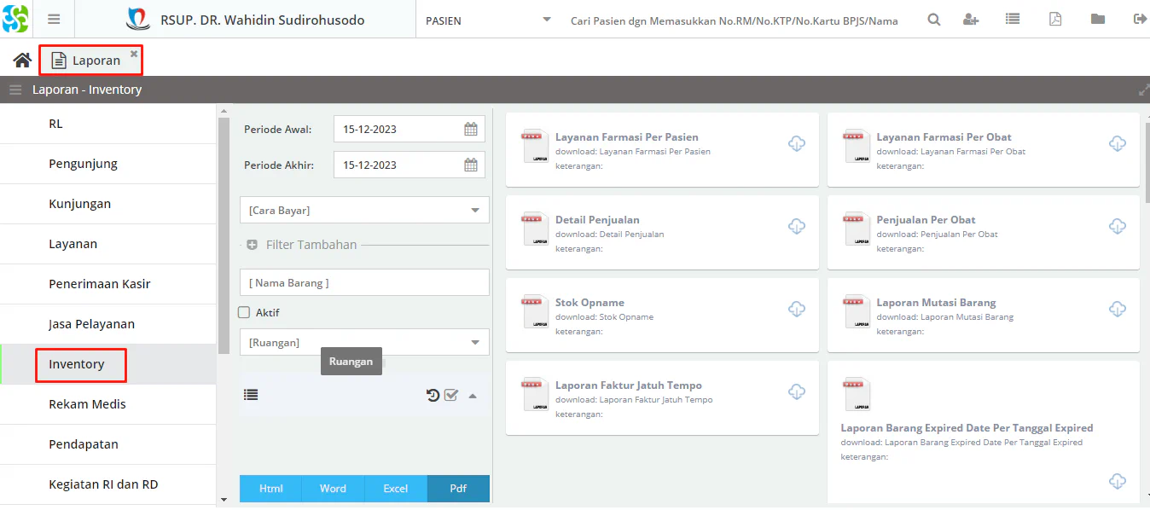This screenshot has width=1150, height=510.
Task: Click the expand panel icon on title bar
Action: tap(1144, 90)
